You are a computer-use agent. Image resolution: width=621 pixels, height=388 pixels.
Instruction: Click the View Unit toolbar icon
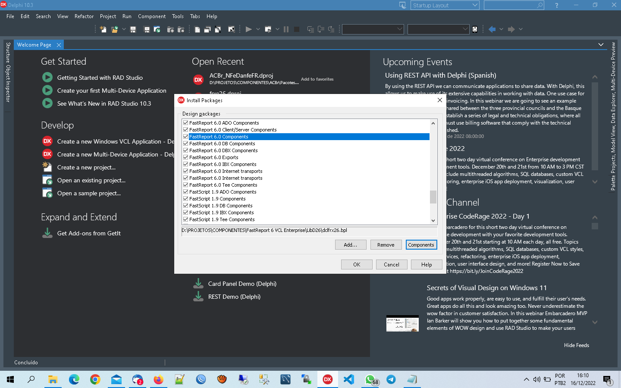[x=197, y=29]
